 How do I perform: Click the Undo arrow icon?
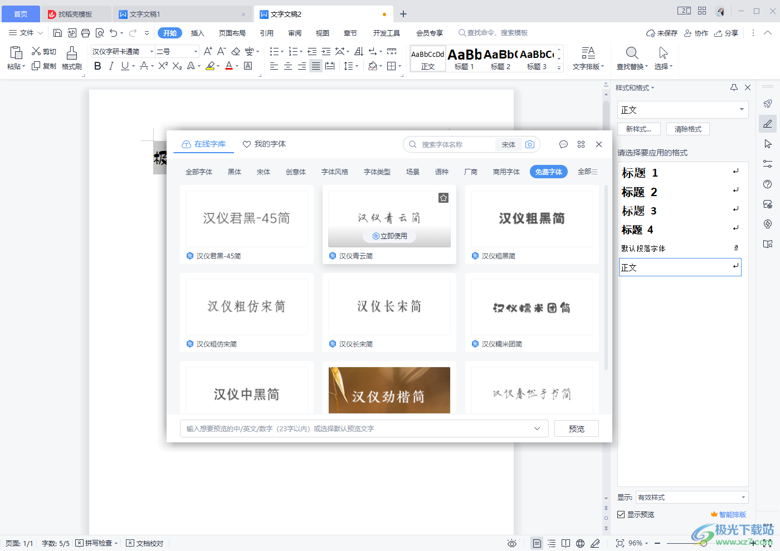click(x=114, y=33)
